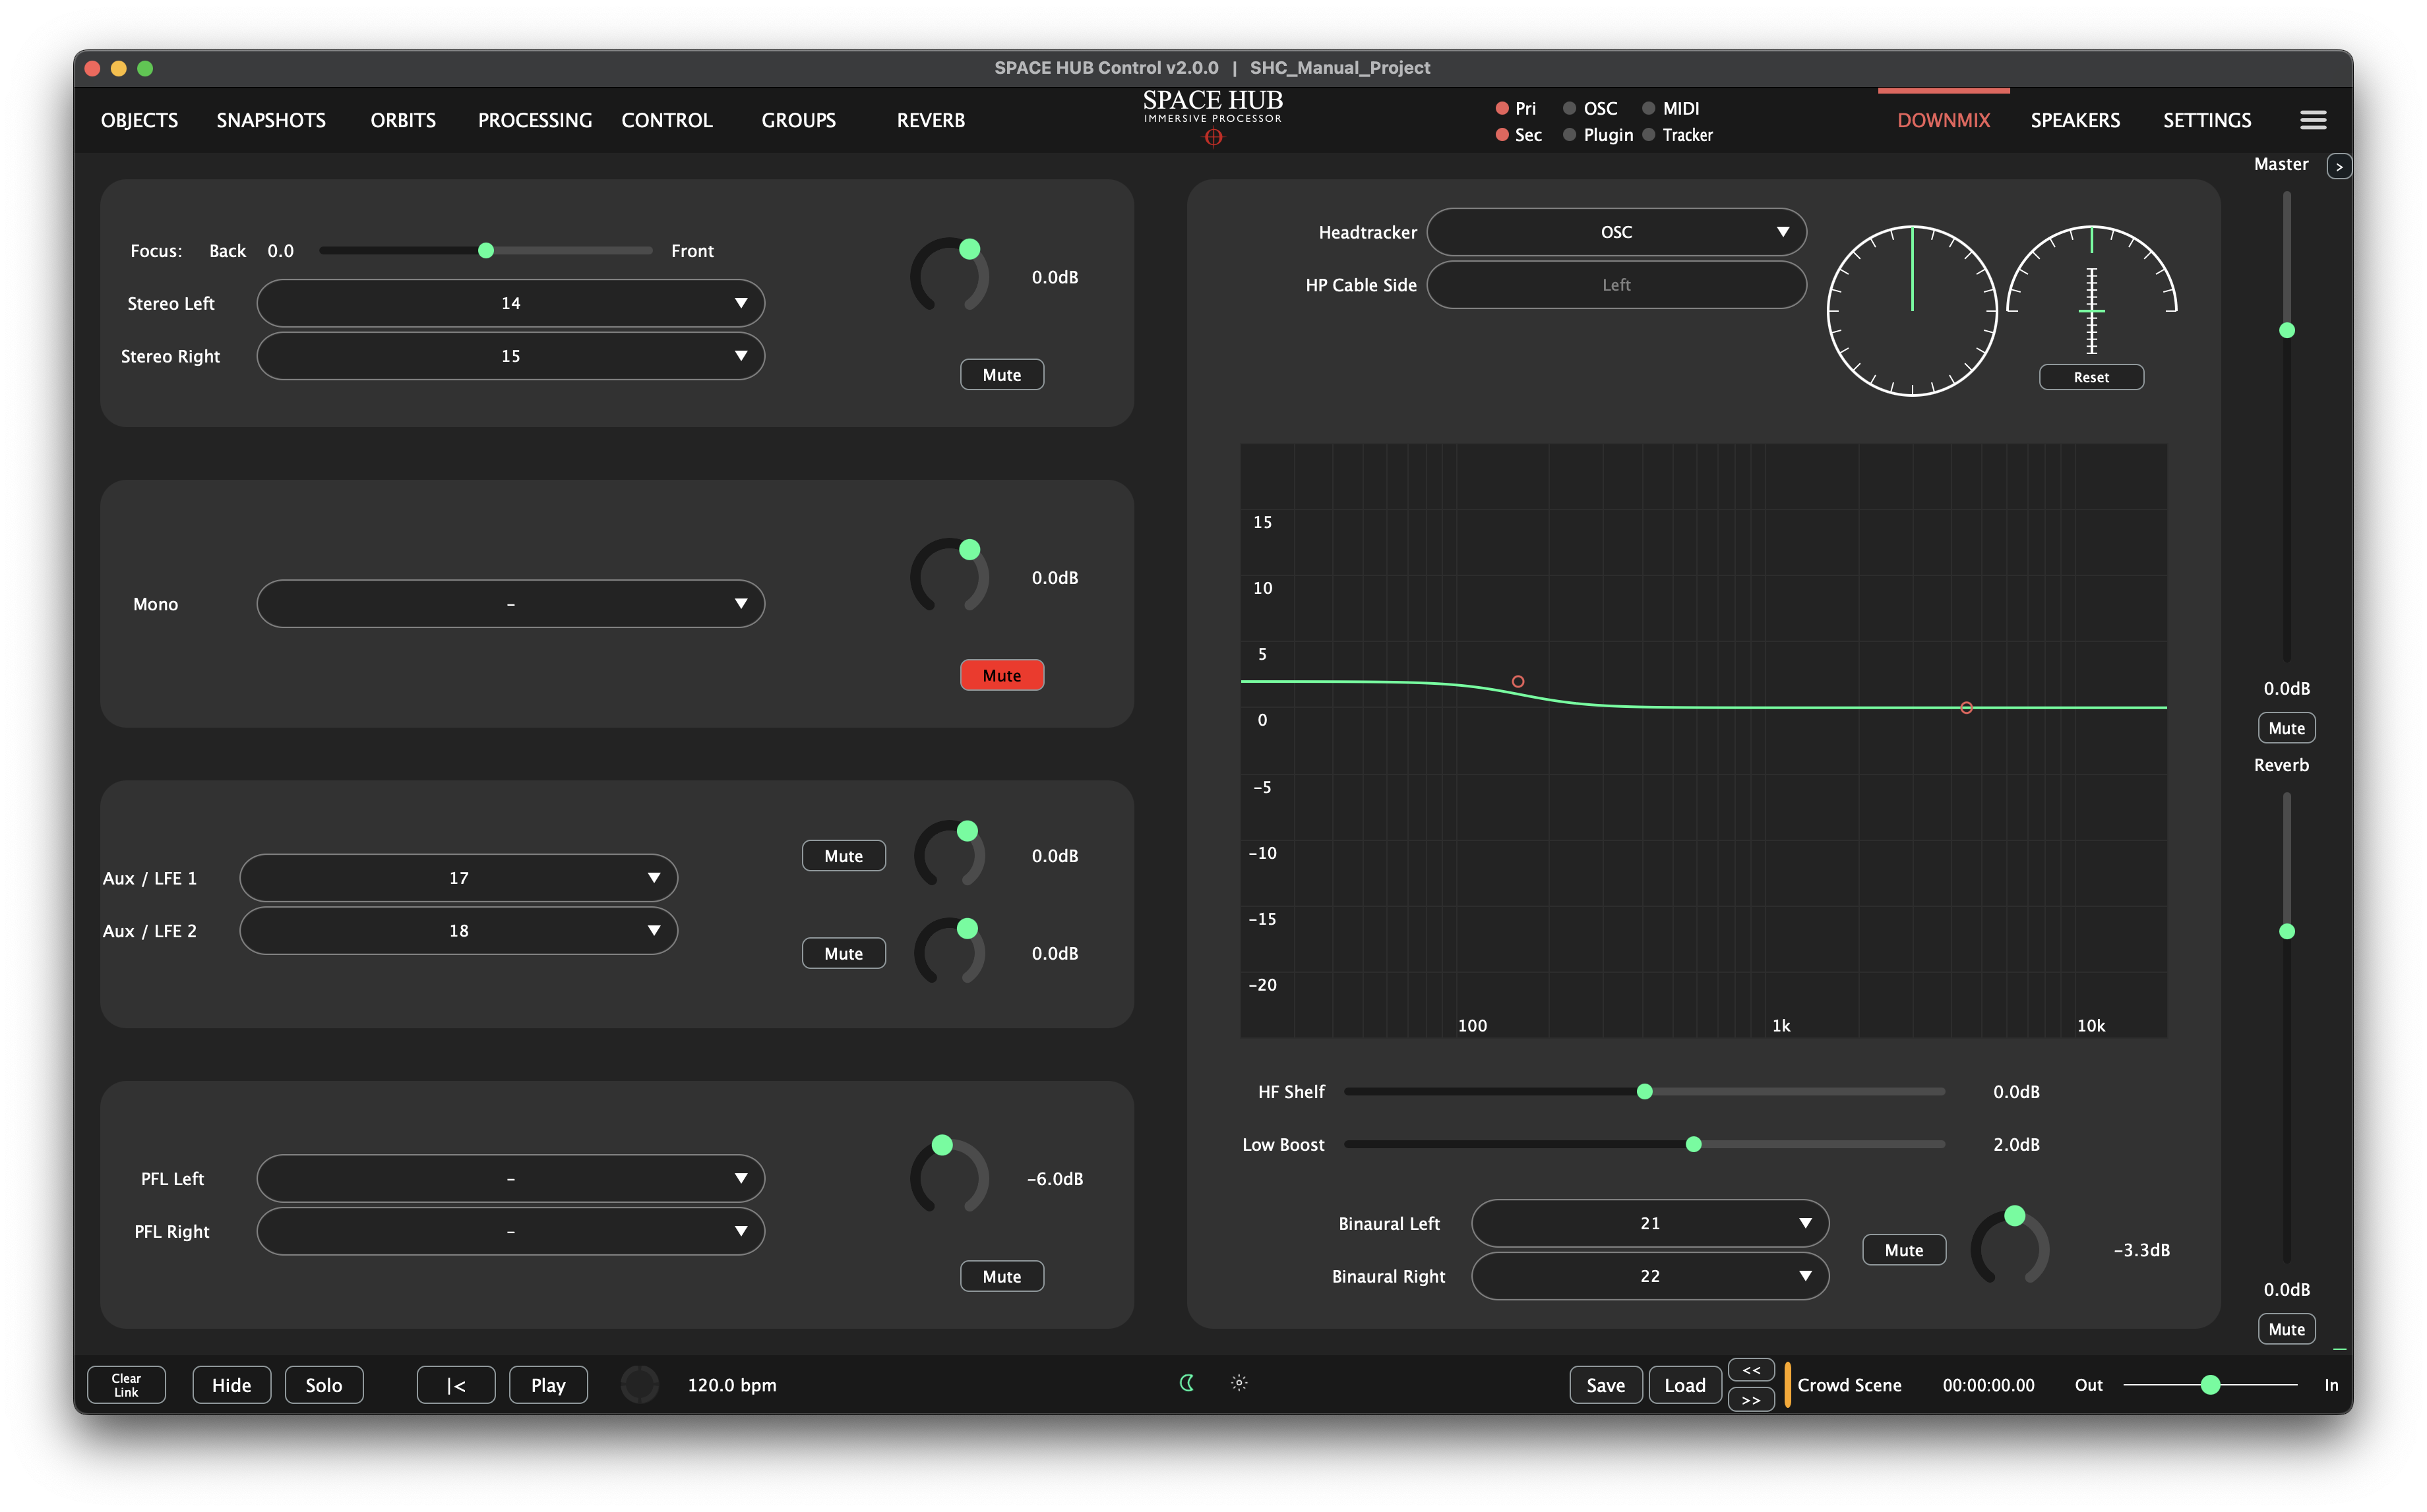Open the Binaural Left output dropdown
The width and height of the screenshot is (2427, 1512).
pyautogui.click(x=1649, y=1222)
